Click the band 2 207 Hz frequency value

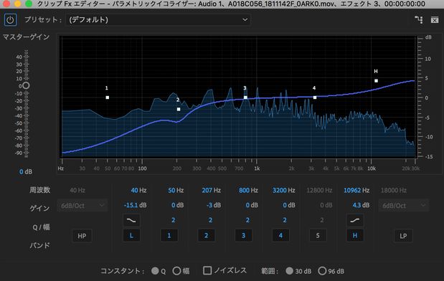click(x=211, y=191)
